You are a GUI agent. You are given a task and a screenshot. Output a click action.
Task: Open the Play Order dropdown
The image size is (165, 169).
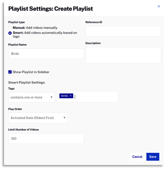pyautogui.click(x=38, y=118)
